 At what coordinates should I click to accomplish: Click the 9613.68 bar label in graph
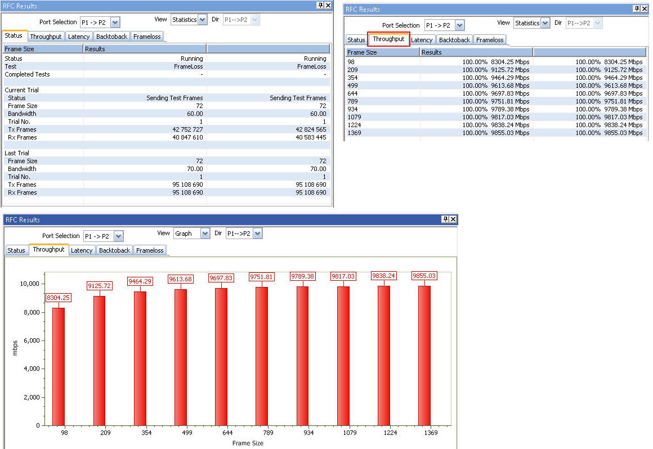(180, 279)
